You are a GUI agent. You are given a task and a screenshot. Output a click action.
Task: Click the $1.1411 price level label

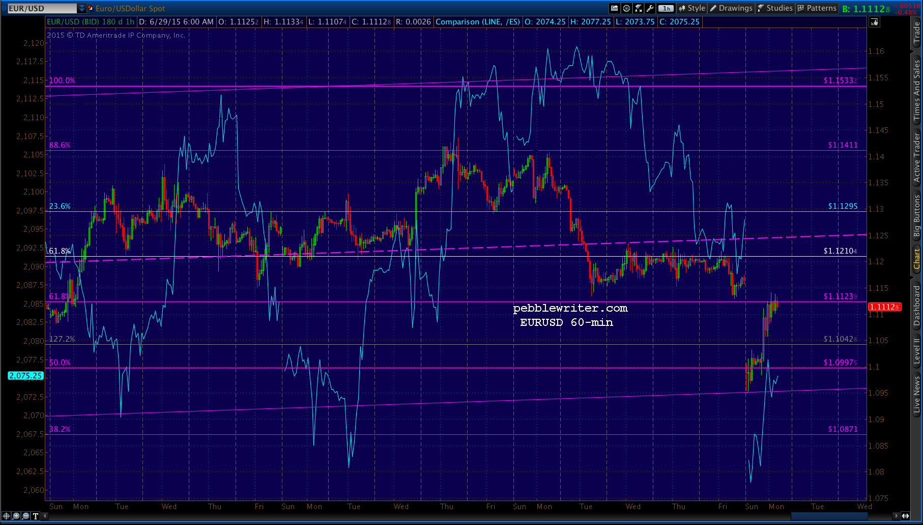(843, 145)
